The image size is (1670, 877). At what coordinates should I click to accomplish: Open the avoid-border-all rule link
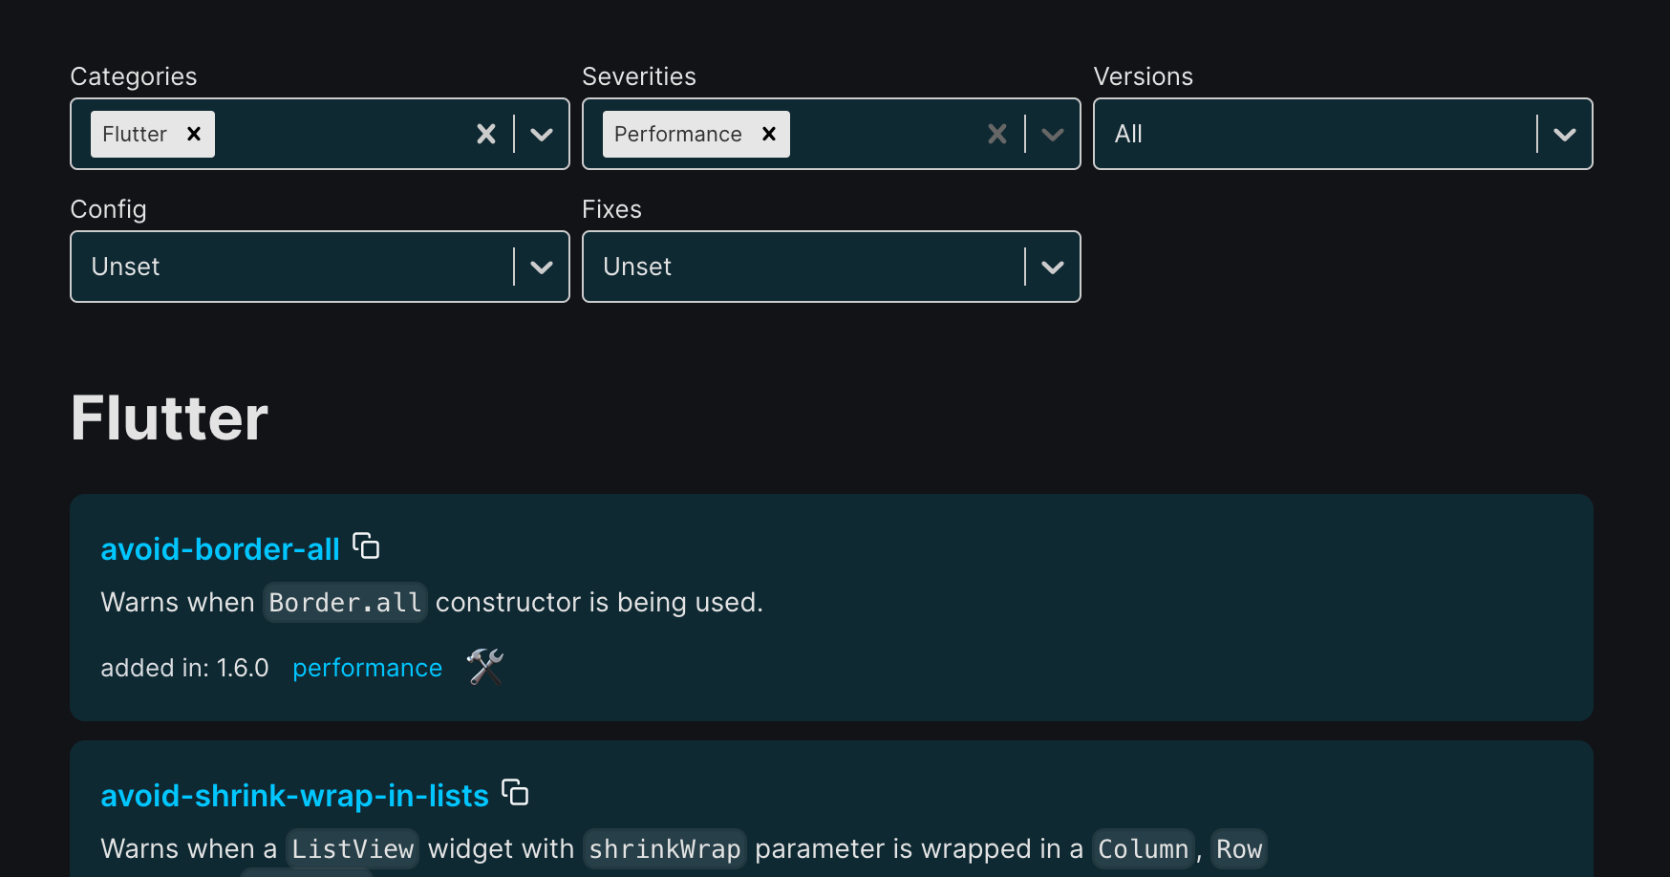(x=220, y=549)
